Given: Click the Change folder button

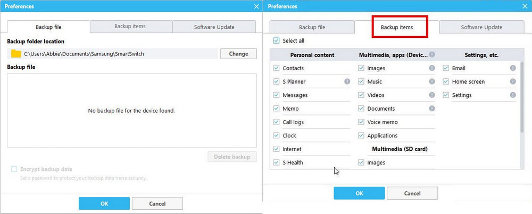Looking at the screenshot, I should 238,54.
